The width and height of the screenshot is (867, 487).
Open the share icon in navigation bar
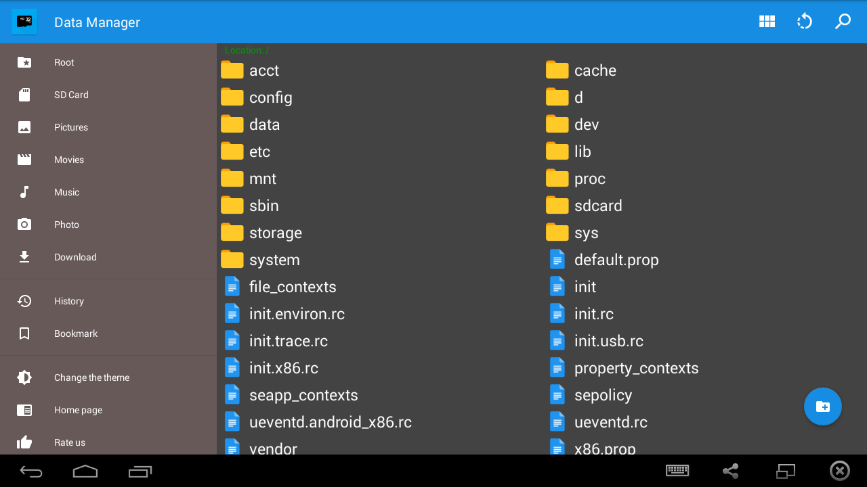coord(730,471)
